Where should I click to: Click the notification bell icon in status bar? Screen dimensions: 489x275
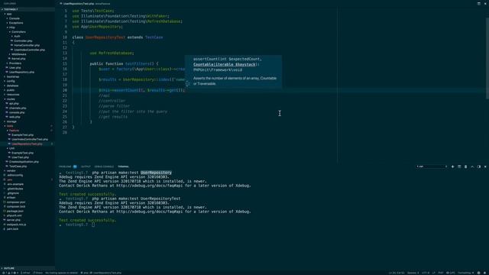coord(485,273)
